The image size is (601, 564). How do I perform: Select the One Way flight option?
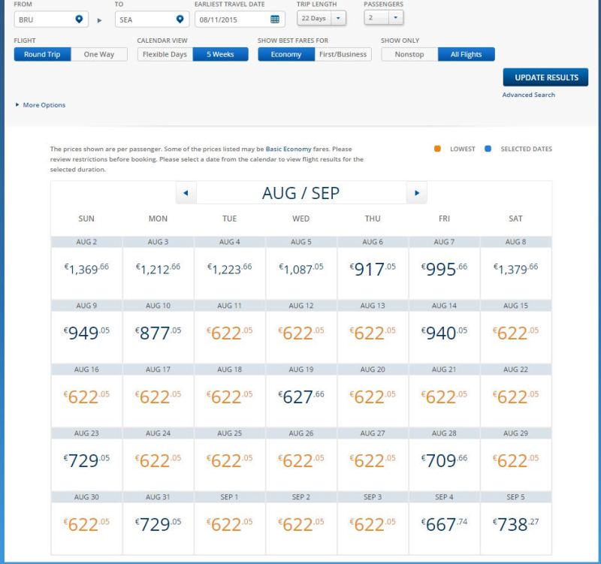[99, 54]
